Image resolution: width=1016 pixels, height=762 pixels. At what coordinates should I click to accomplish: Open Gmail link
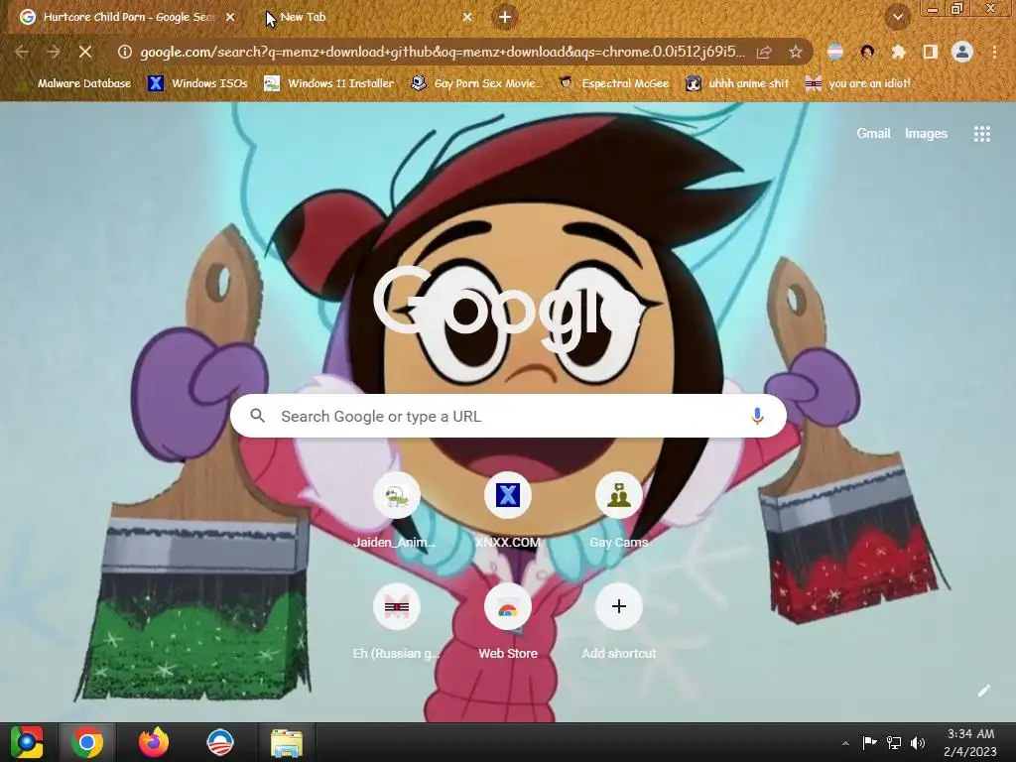(x=873, y=134)
